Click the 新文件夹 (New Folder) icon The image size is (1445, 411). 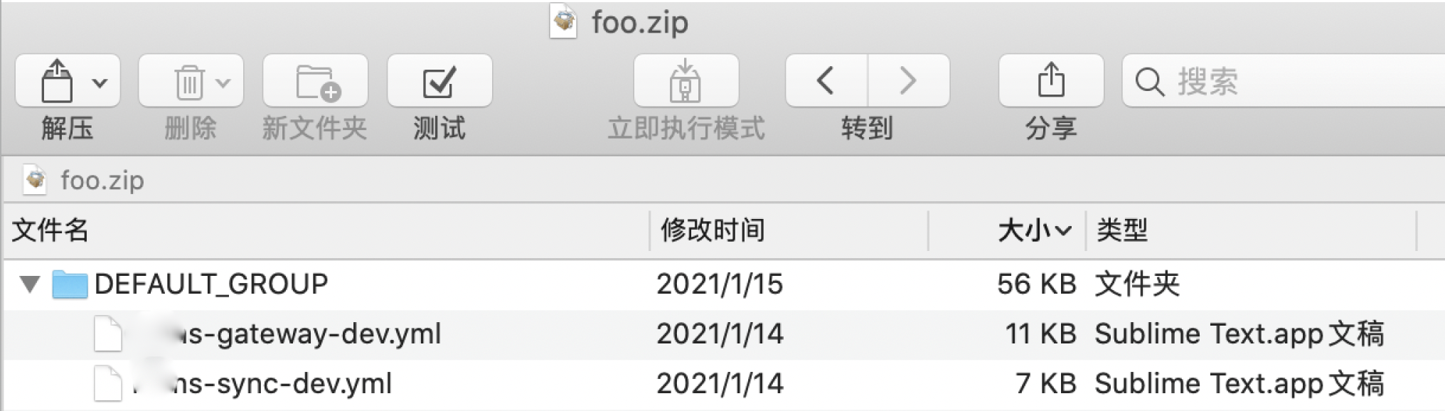(315, 80)
